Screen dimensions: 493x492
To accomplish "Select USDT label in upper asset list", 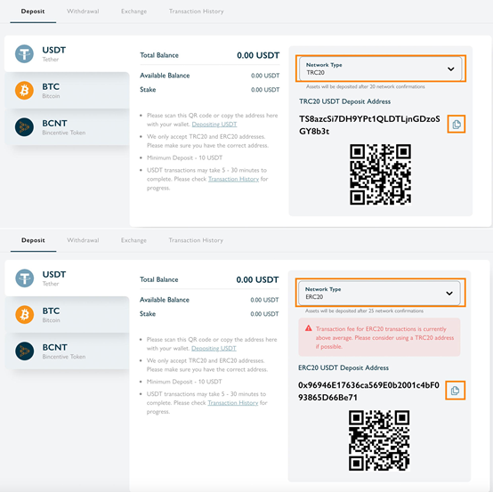I will [54, 50].
